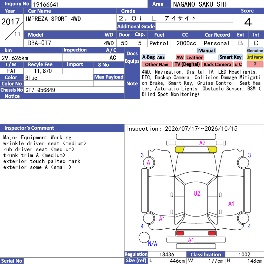The height and width of the screenshot is (264, 264).
Task: Select 'exterior touch paited mark' line
Action: (x=42, y=161)
